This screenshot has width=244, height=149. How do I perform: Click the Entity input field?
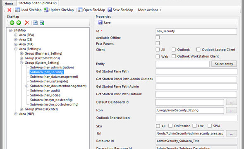(x=182, y=64)
